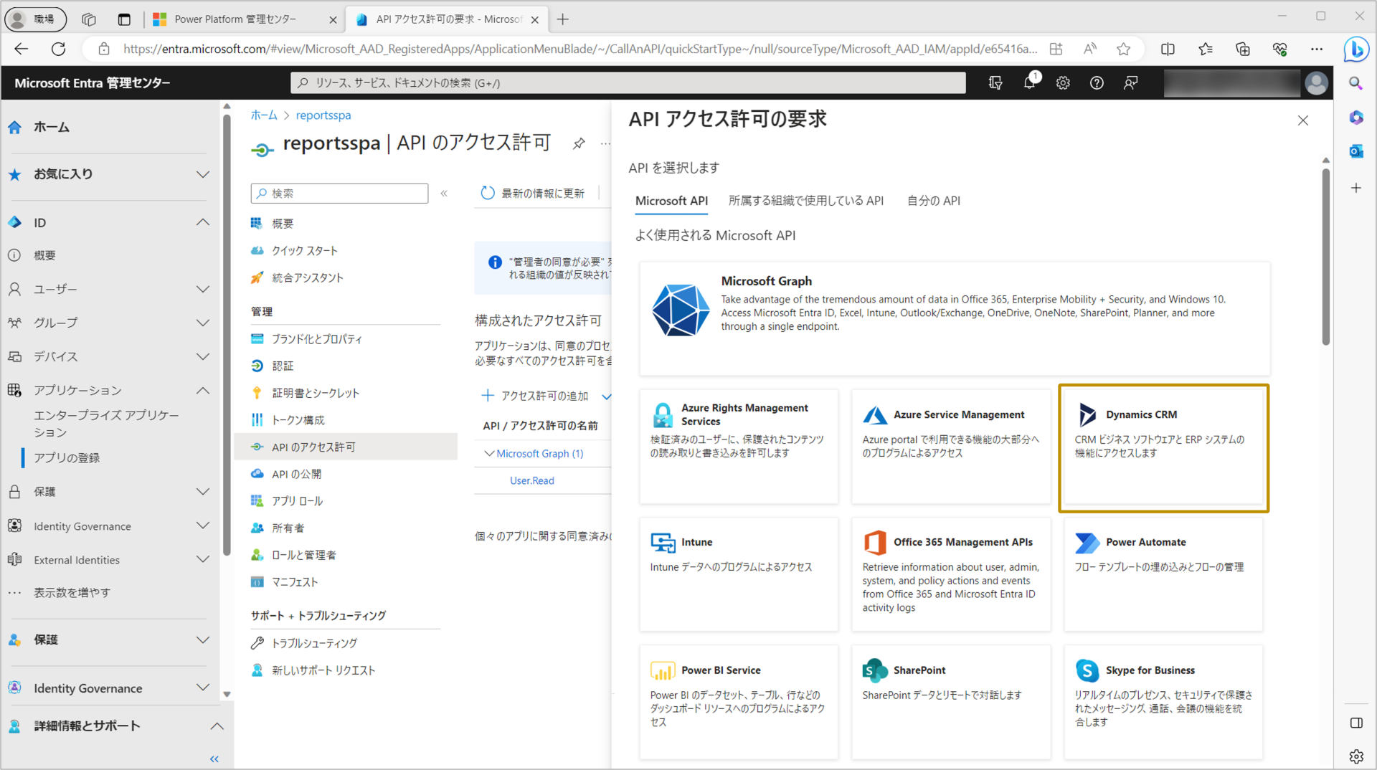
Task: Go back in browser history
Action: click(22, 49)
